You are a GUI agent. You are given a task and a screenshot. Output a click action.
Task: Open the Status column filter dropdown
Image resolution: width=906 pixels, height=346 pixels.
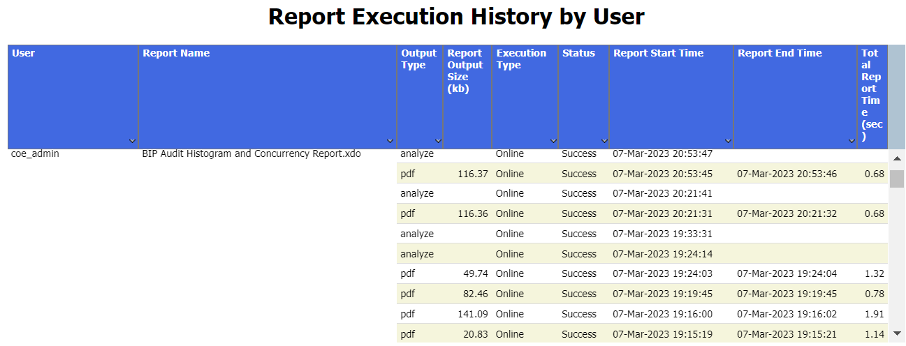604,141
